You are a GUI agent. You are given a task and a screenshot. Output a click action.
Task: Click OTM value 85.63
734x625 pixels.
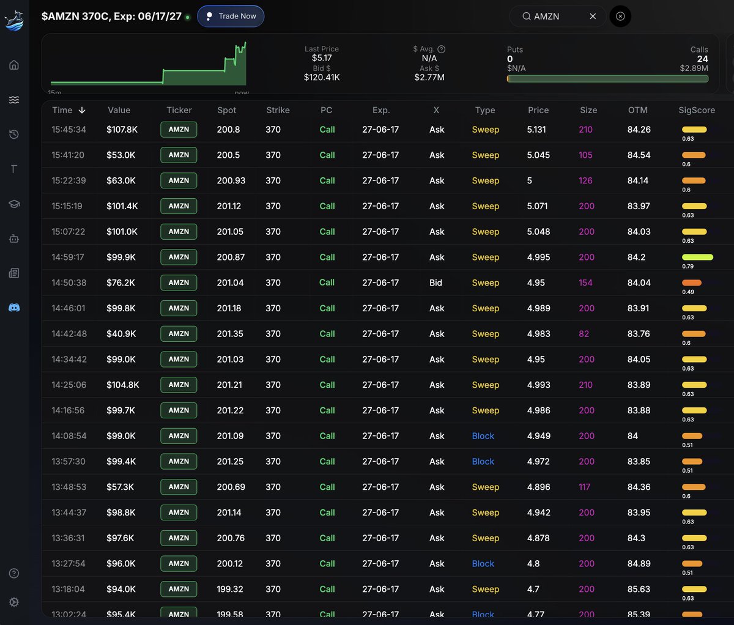point(639,589)
